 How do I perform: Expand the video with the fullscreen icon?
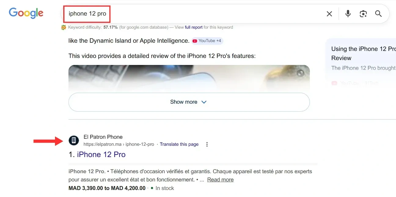click(x=301, y=73)
